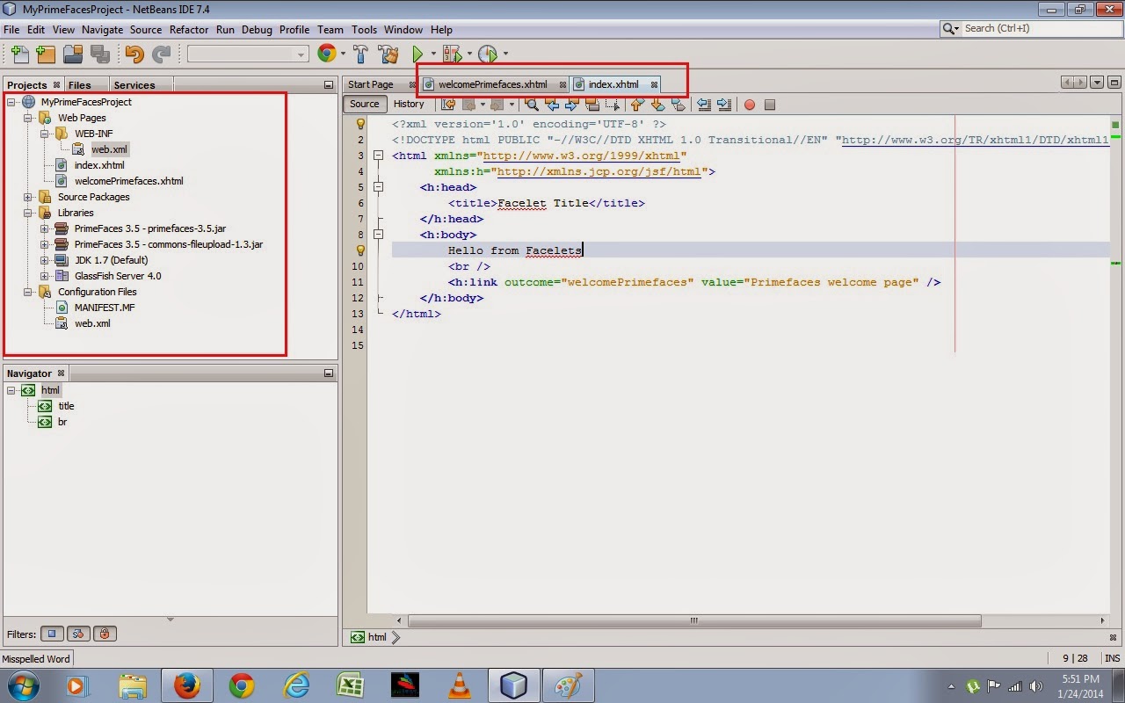This screenshot has height=703, width=1125.
Task: Expand PrimeFaces 3.5 - primefaces-3.5.jar node
Action: [45, 228]
